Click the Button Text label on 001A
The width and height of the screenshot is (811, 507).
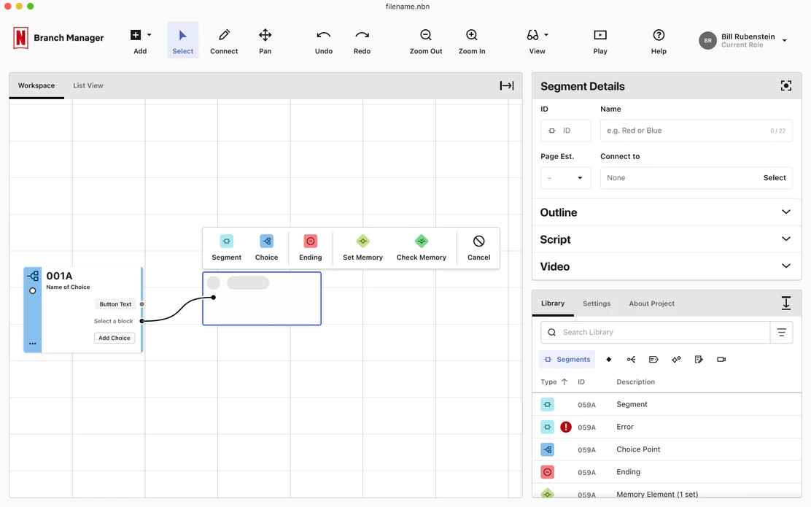point(115,304)
